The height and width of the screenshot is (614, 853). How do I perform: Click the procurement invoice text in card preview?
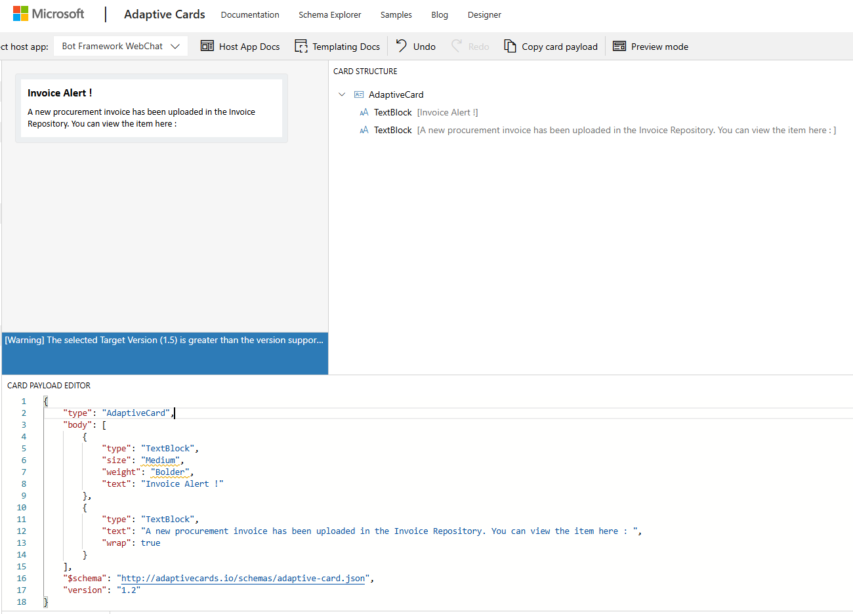coord(141,117)
